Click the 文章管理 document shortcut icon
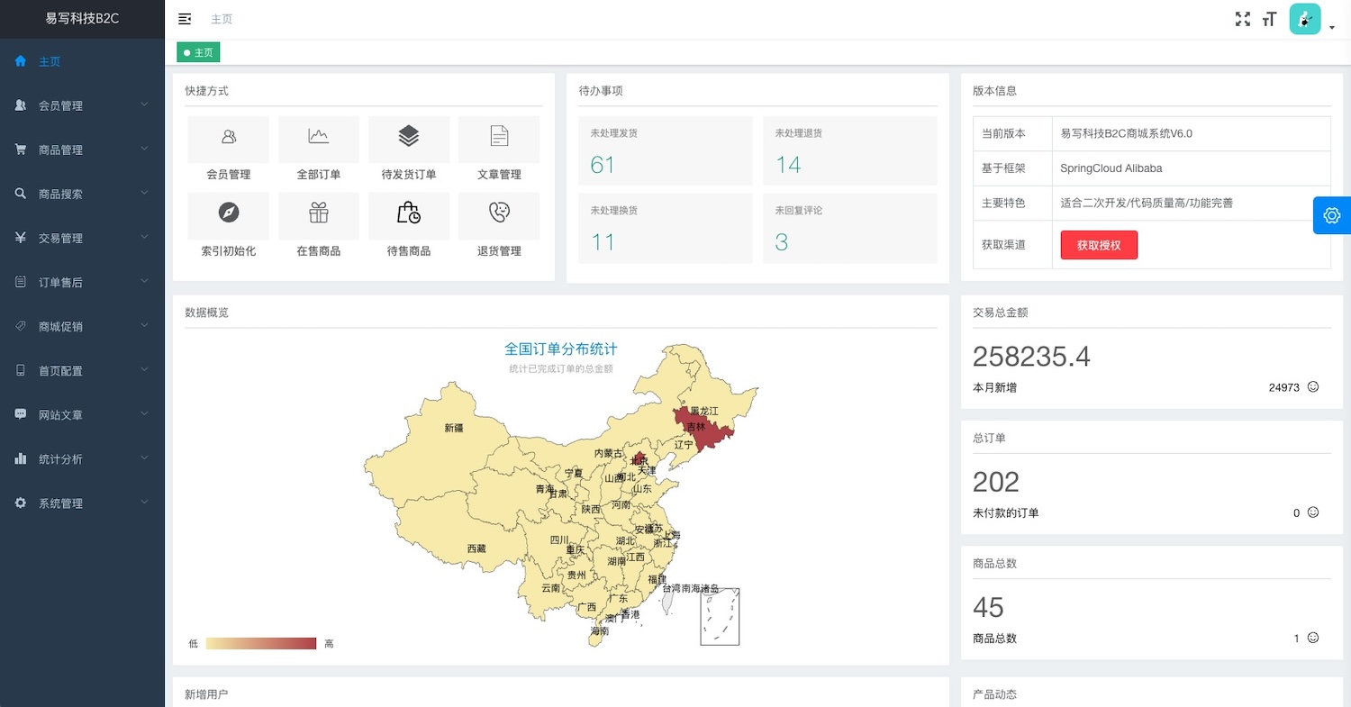This screenshot has height=707, width=1351. (499, 137)
